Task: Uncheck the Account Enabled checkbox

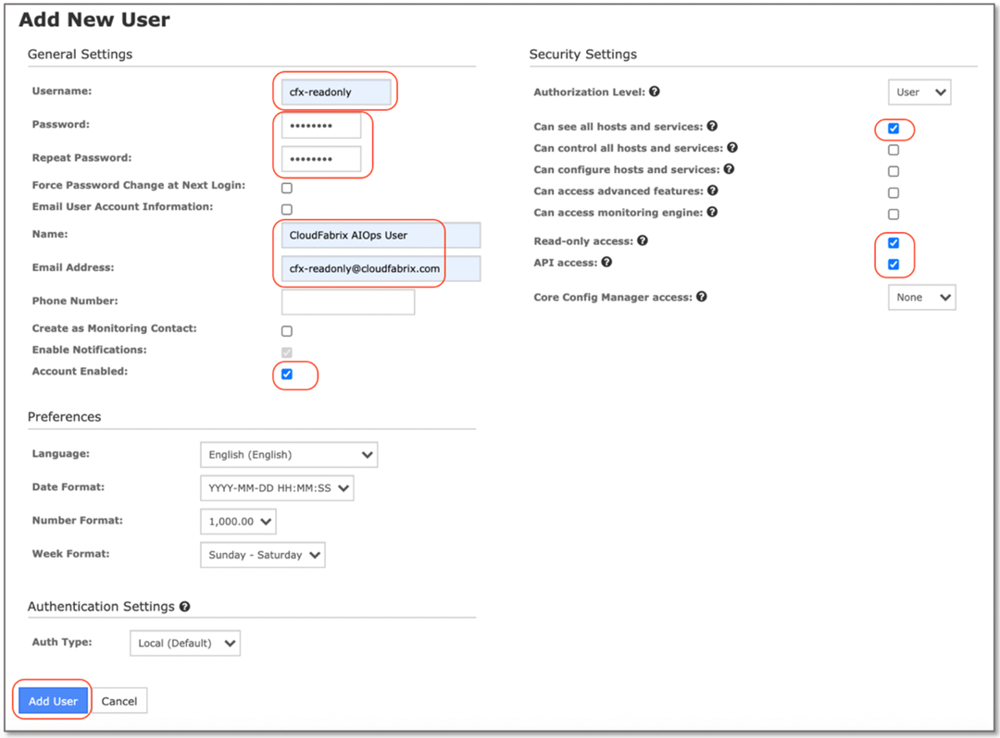Action: [287, 374]
